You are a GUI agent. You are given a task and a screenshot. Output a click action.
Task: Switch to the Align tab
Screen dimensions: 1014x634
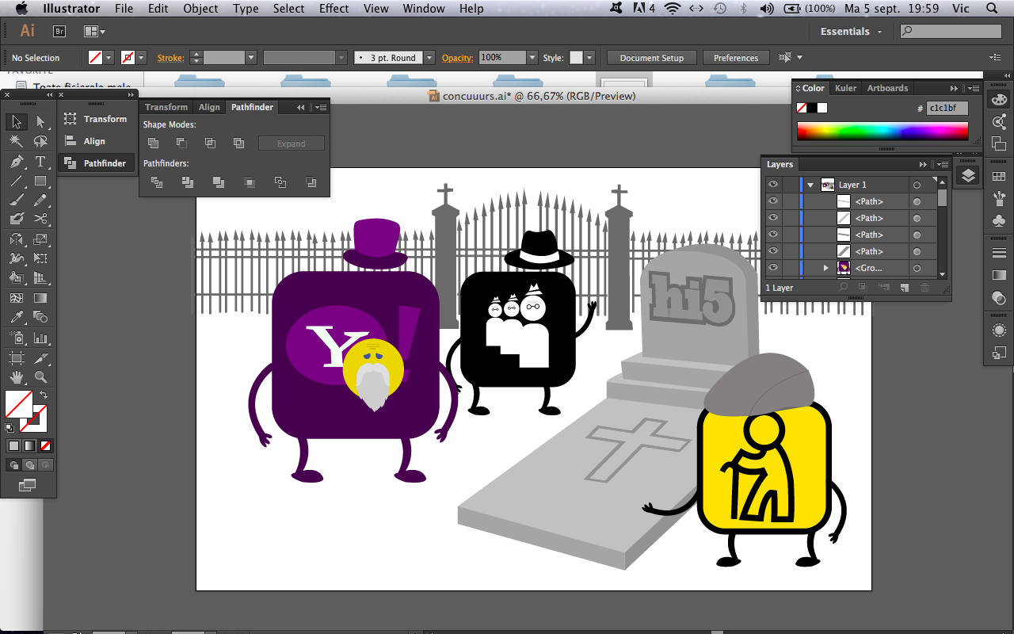click(209, 107)
